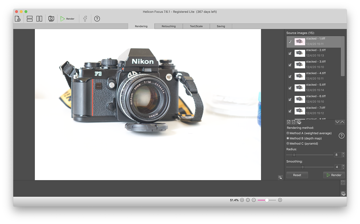Viewport: 360px width, 224px height.
Task: Click the zoom in plus icon
Action: (280, 200)
